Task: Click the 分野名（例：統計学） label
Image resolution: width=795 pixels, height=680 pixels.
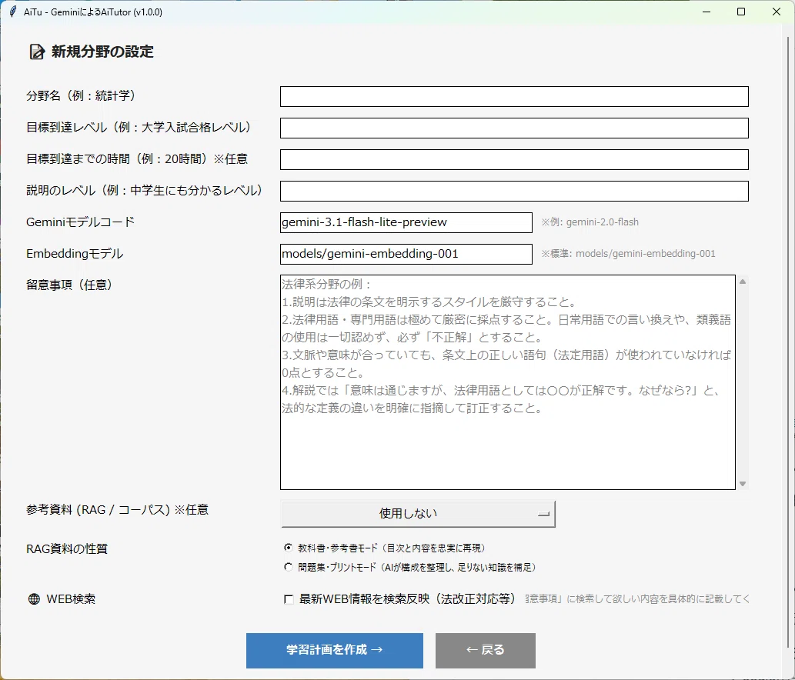Action: [x=81, y=95]
